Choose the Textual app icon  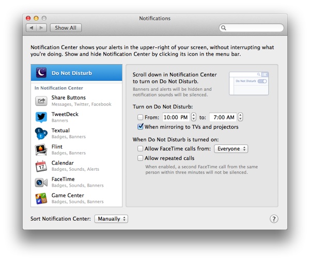point(41,134)
